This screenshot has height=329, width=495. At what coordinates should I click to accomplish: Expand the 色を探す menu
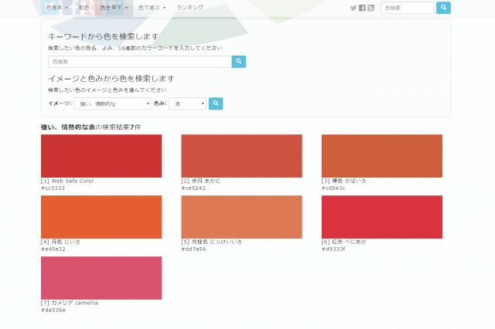(114, 7)
